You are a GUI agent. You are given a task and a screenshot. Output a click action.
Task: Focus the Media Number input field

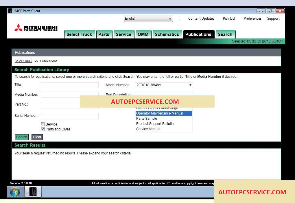tap(70, 95)
